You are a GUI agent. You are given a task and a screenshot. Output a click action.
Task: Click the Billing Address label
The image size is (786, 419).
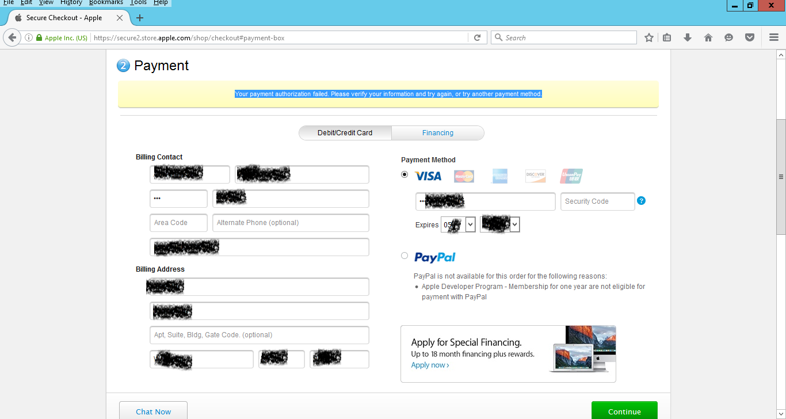click(160, 269)
